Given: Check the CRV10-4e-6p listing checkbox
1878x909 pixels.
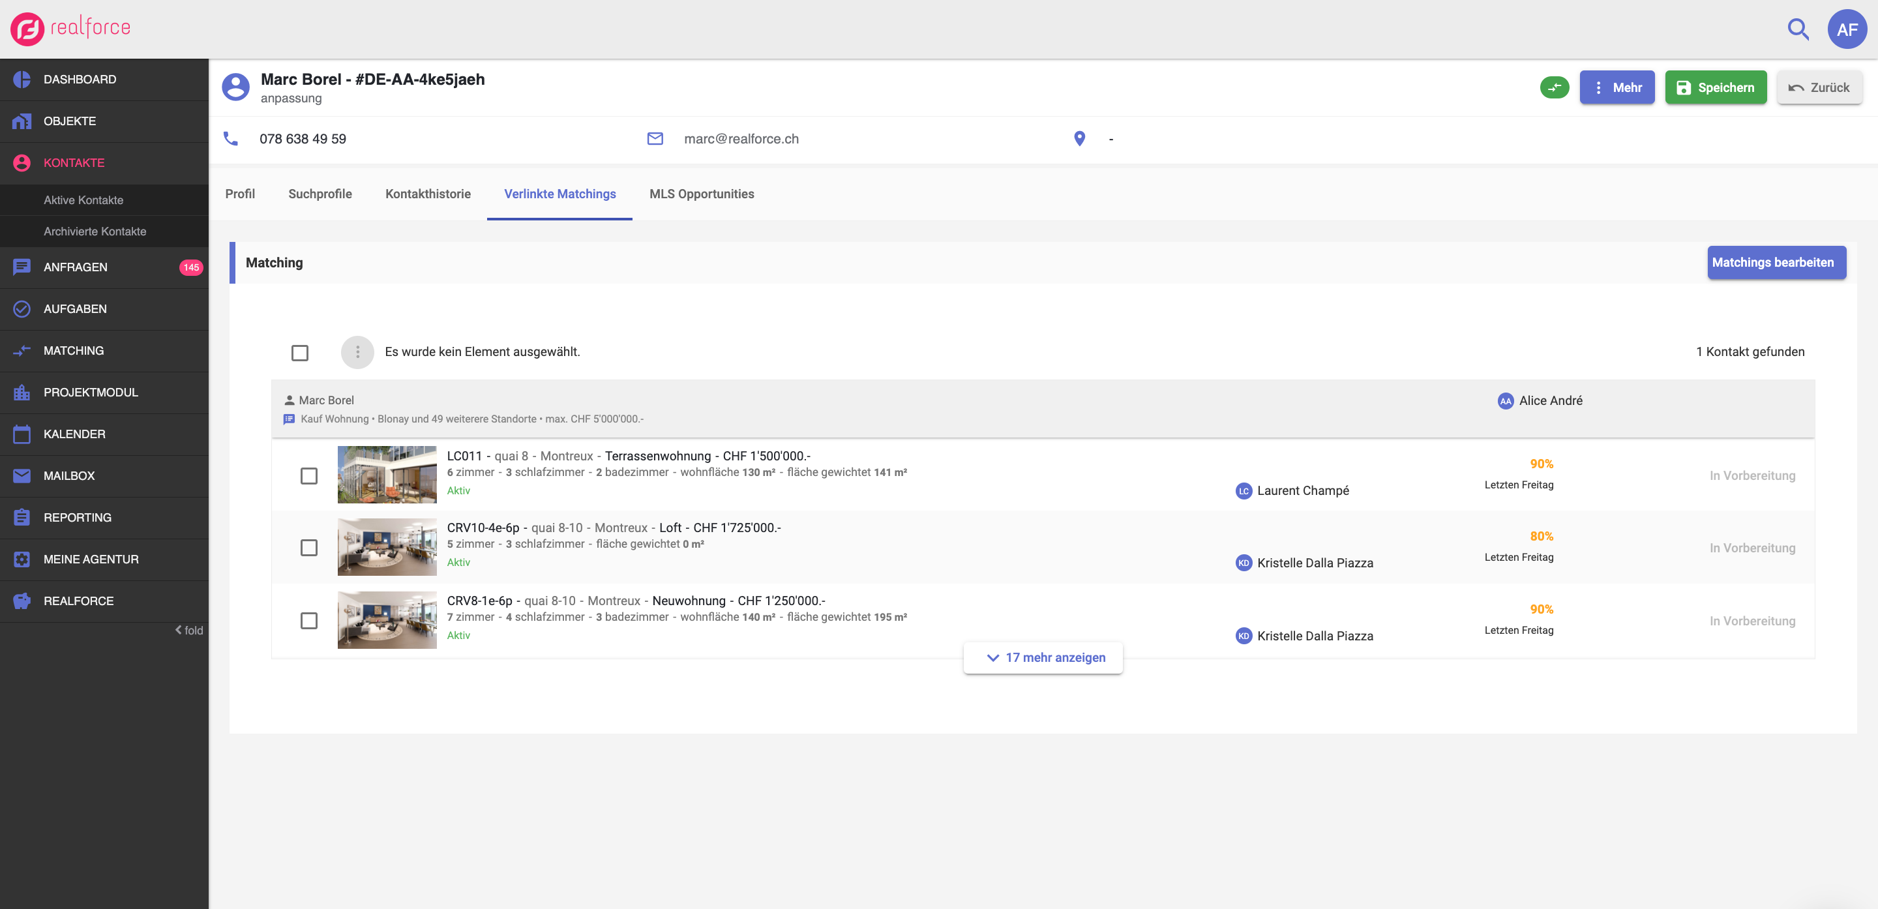Looking at the screenshot, I should click(x=309, y=548).
